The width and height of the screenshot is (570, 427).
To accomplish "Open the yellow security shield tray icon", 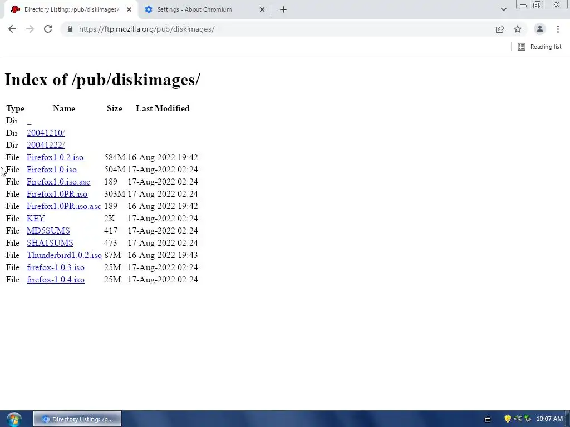I will click(508, 419).
